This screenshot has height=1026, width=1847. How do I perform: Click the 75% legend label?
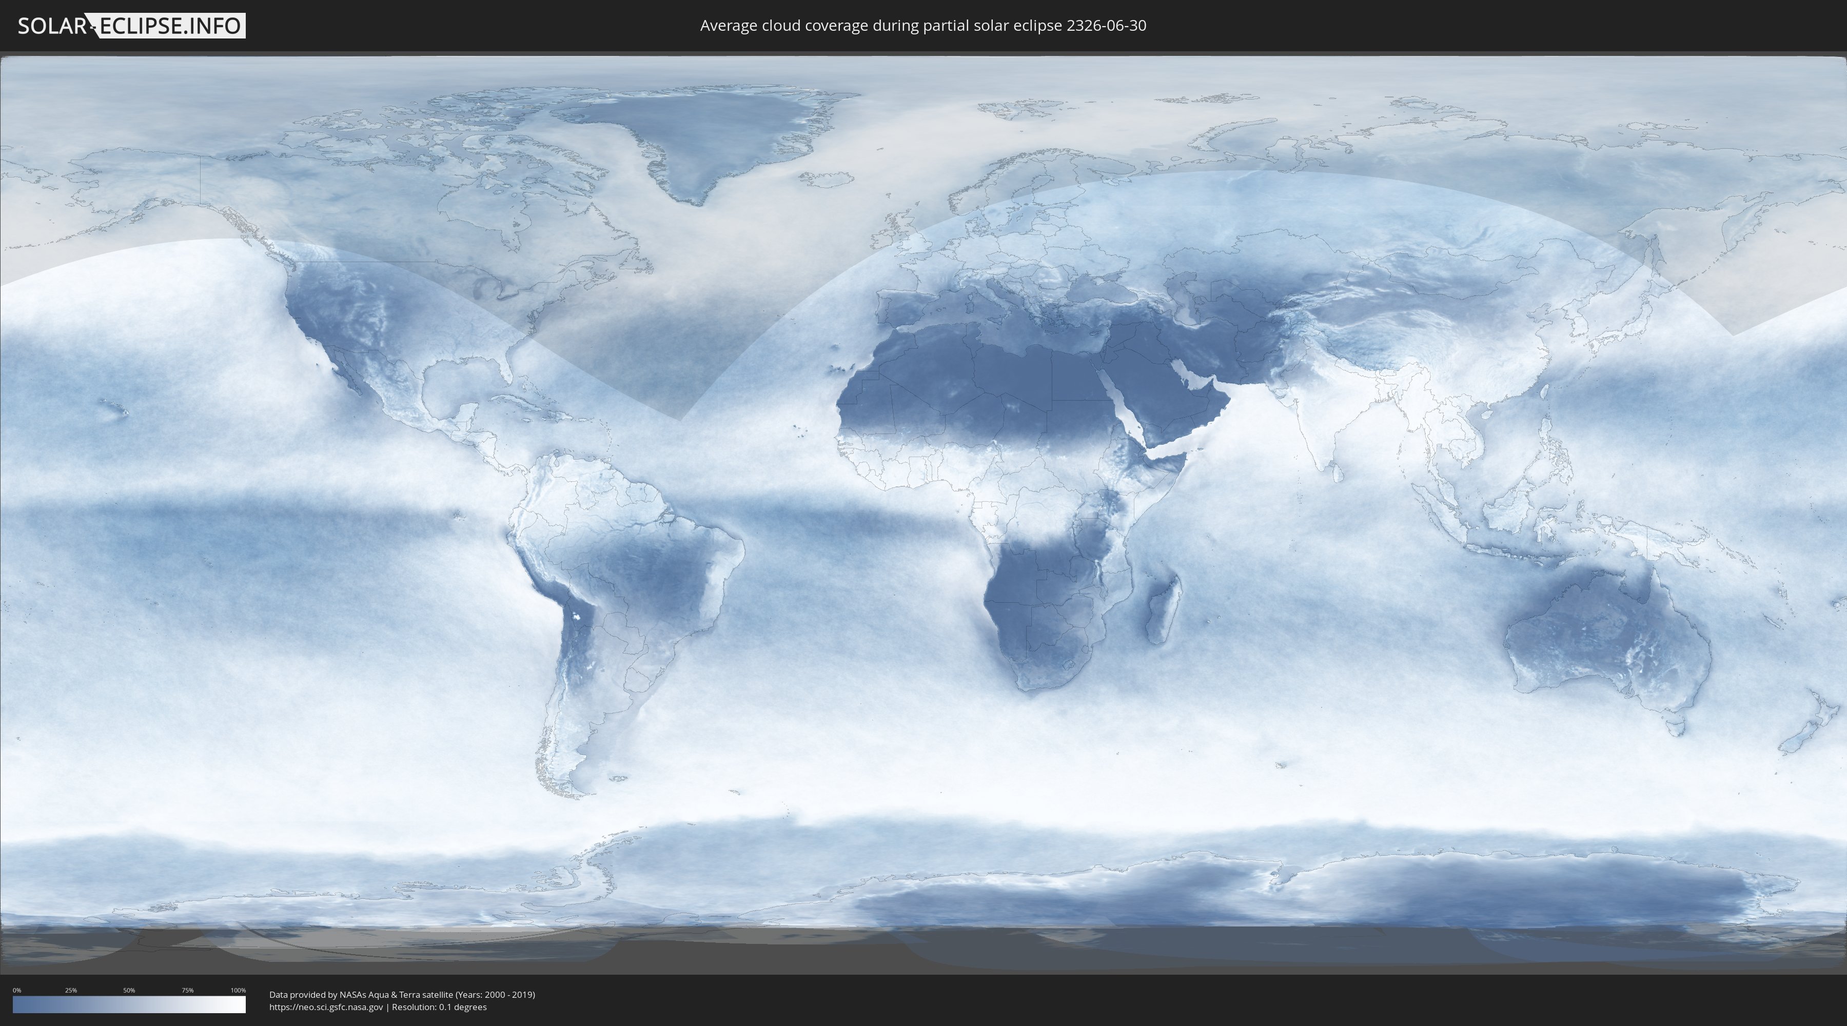187,990
